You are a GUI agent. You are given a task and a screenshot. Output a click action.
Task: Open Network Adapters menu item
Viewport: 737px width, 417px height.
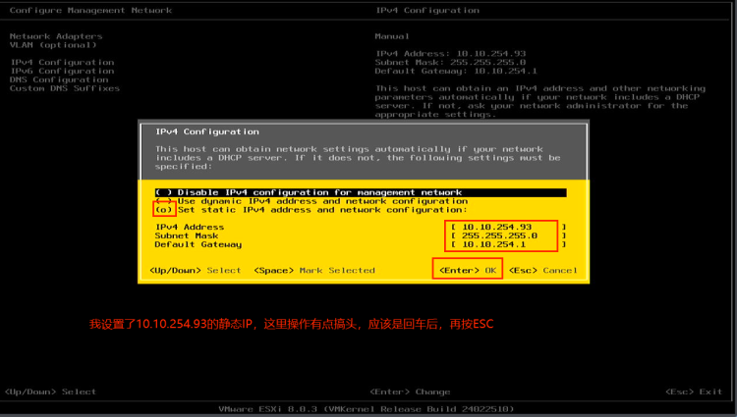(x=56, y=36)
